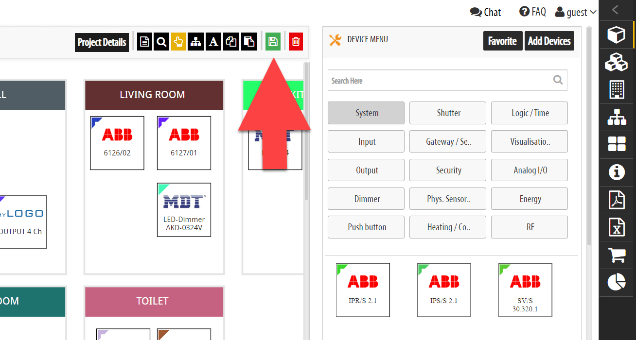Screen dimensions: 636x340
Task: Click the magnifier search icon in toolbar
Action: point(161,42)
